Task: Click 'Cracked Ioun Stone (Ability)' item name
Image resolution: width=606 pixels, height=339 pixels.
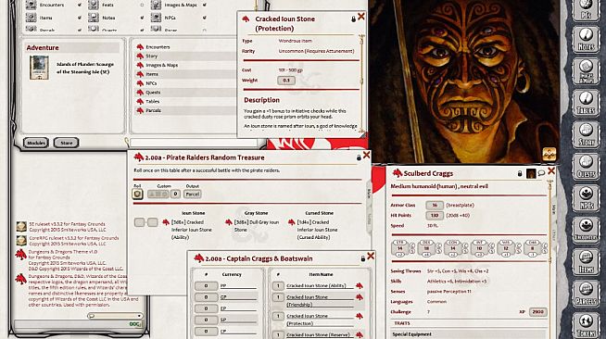Action: click(x=316, y=285)
